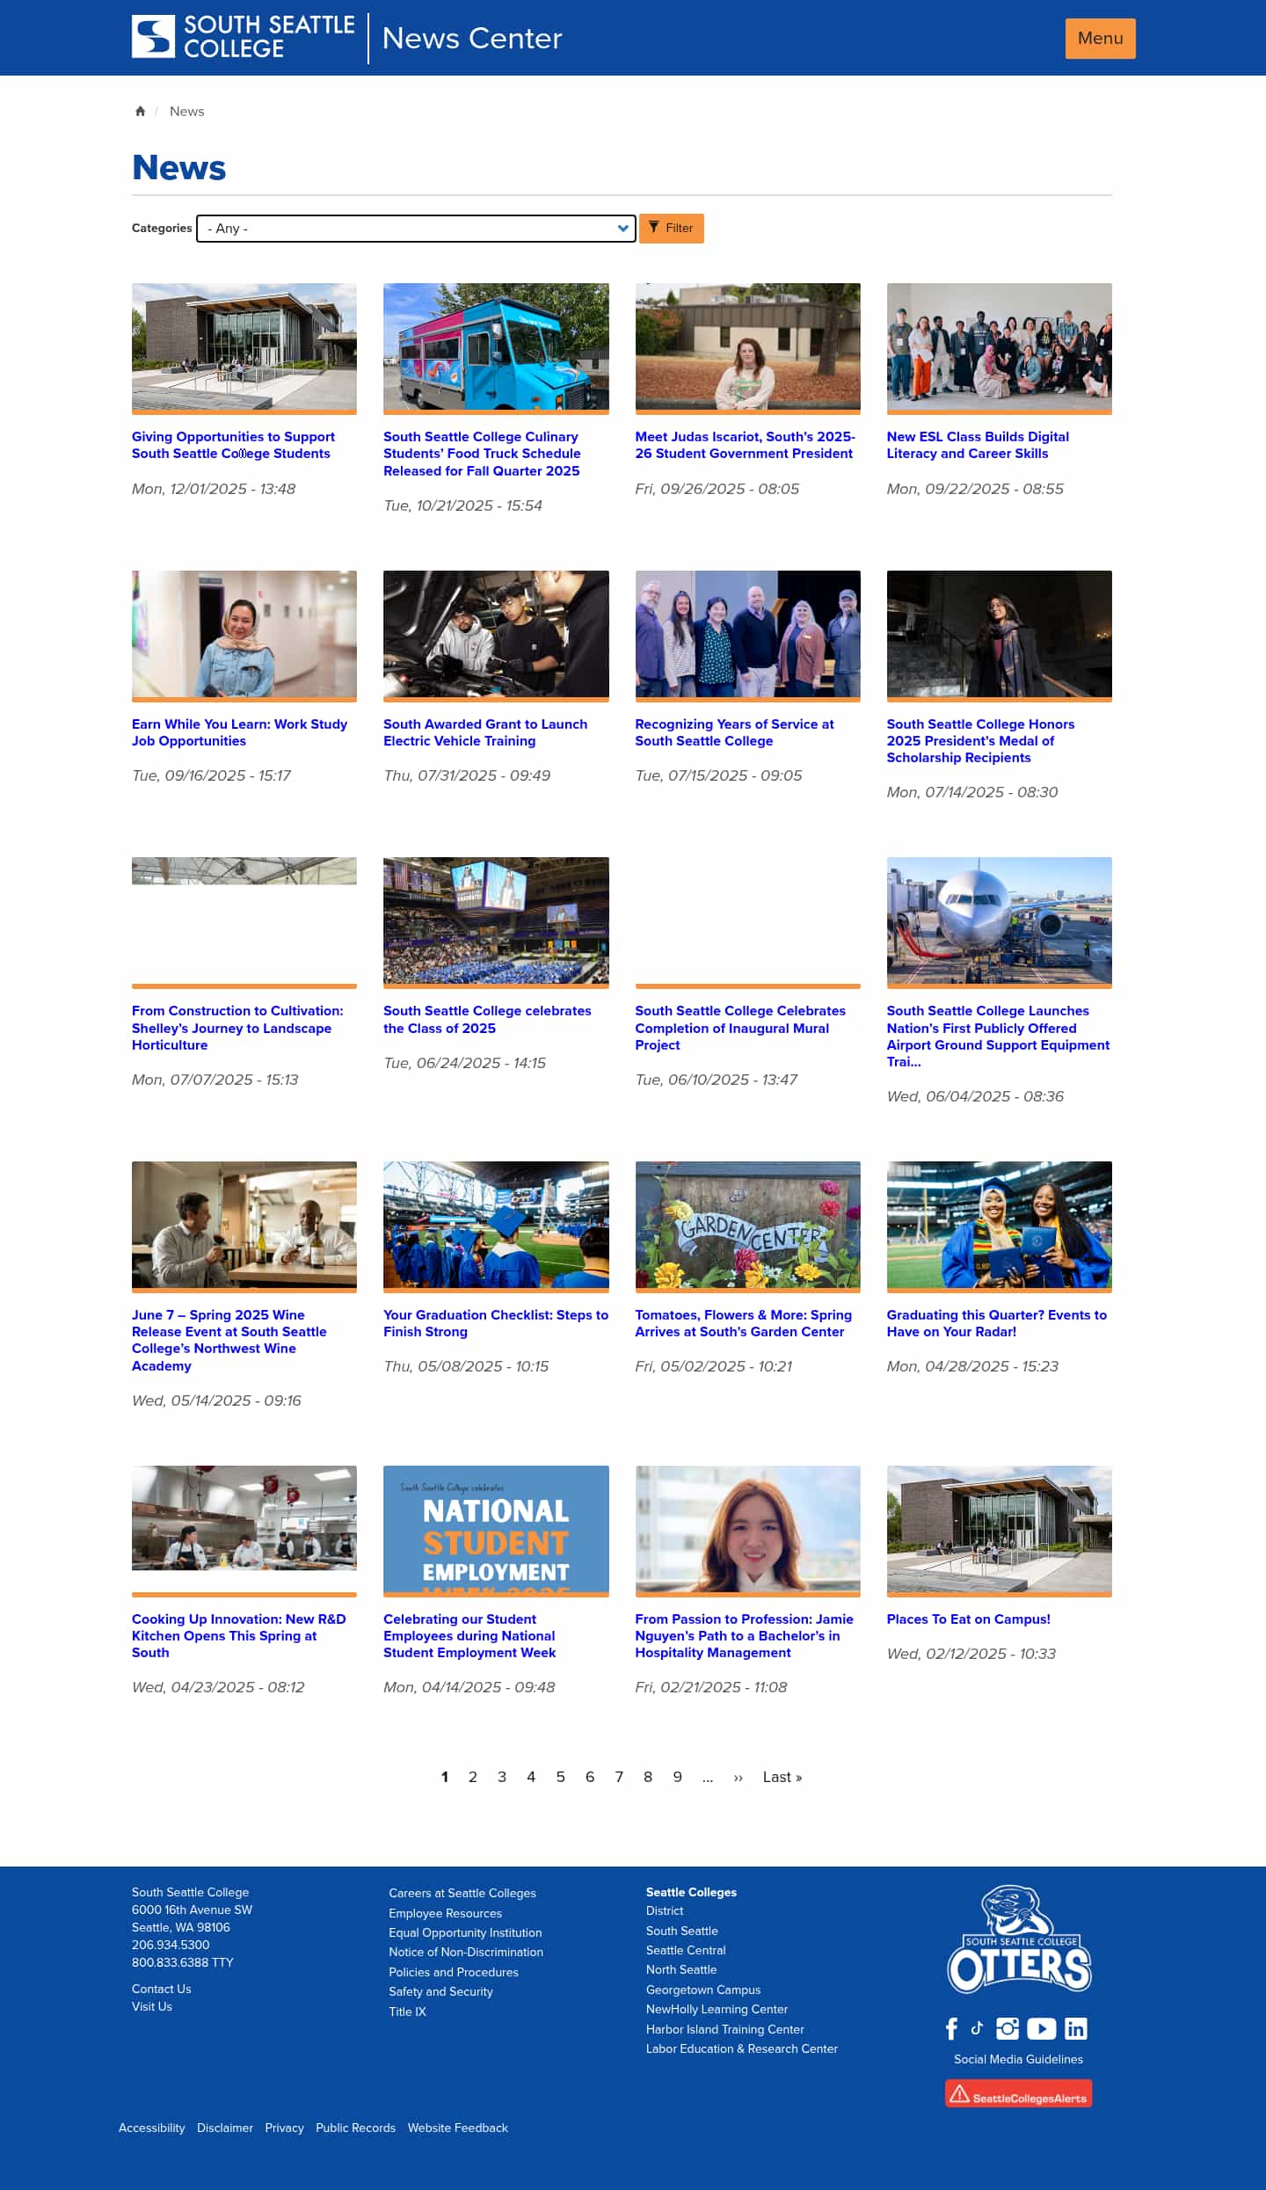The width and height of the screenshot is (1266, 2190).
Task: Open Title IX footer link
Action: click(407, 2012)
